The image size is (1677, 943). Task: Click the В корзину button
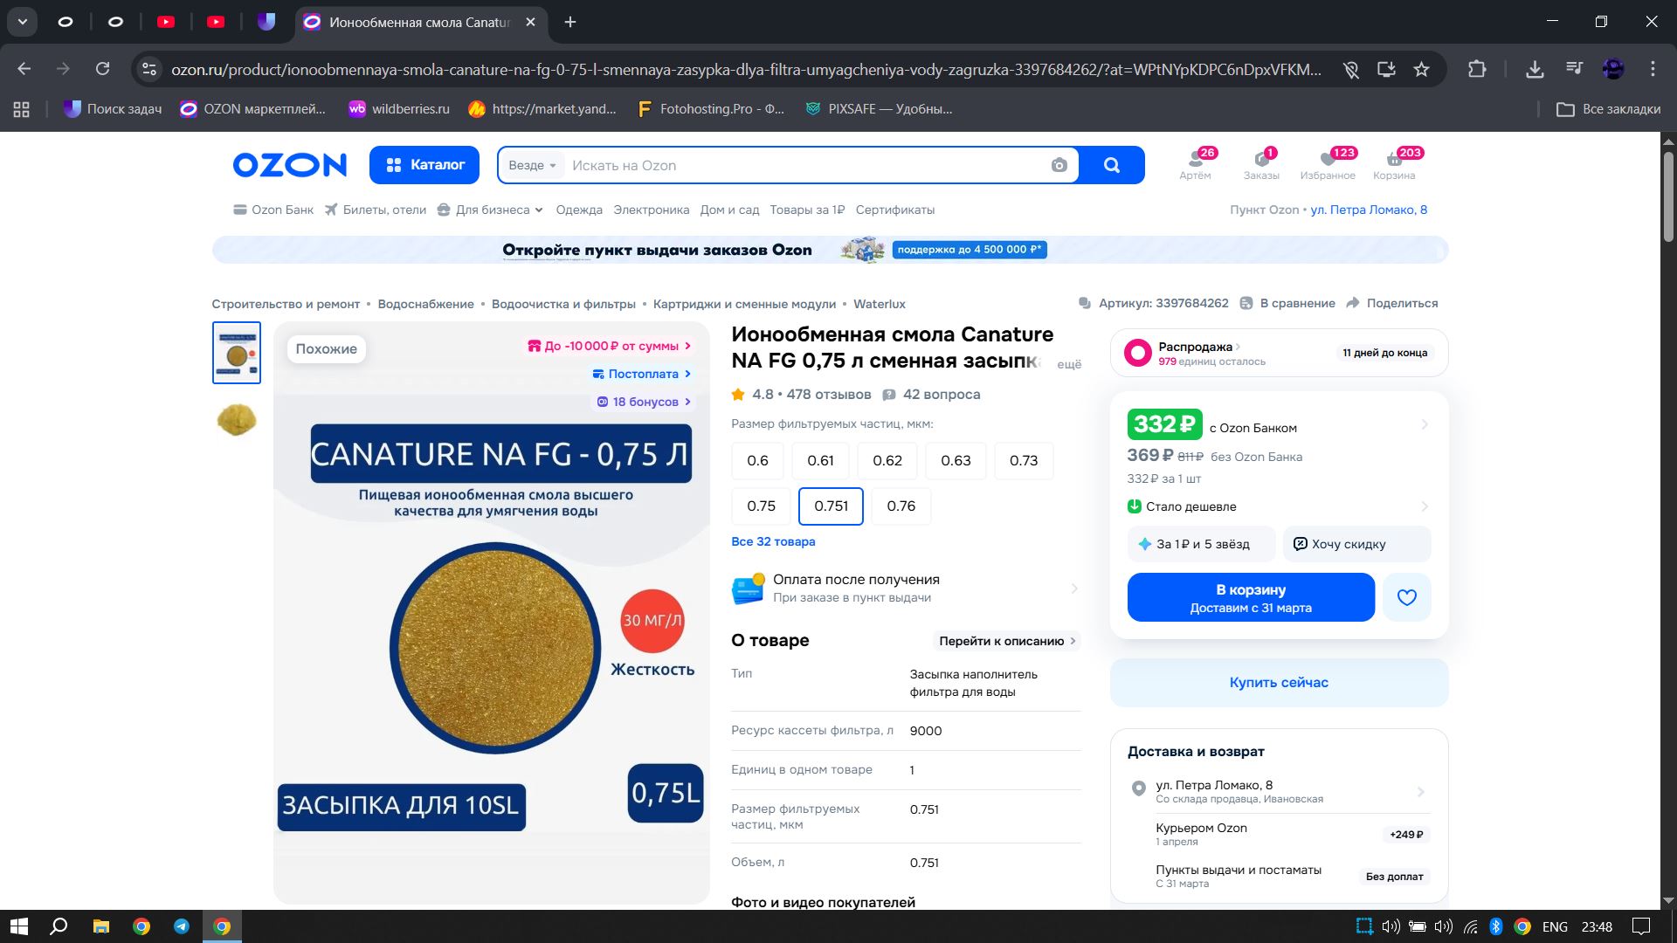pyautogui.click(x=1250, y=597)
